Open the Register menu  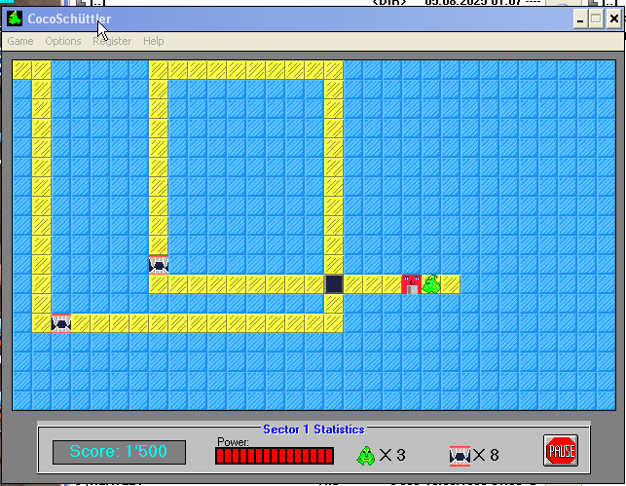point(112,41)
